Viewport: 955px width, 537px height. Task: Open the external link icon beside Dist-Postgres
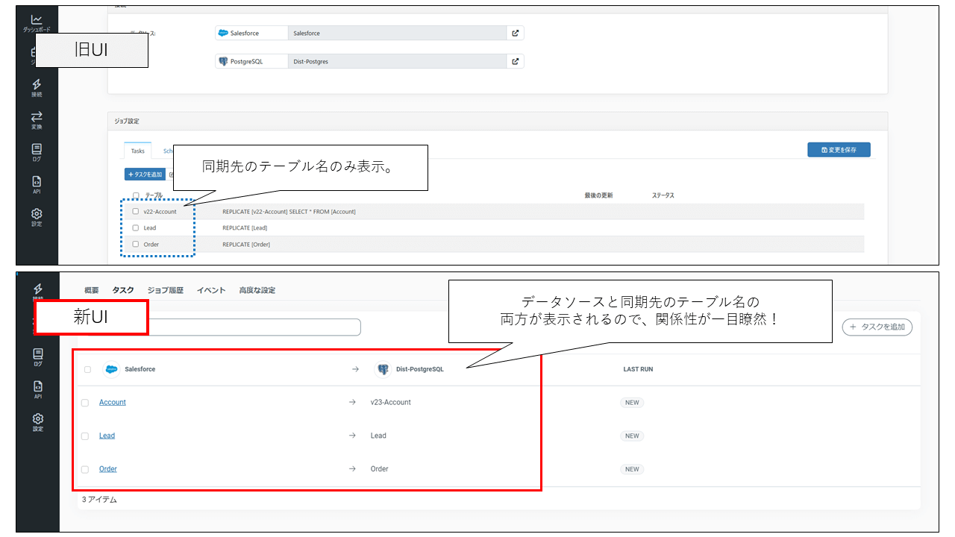point(515,61)
